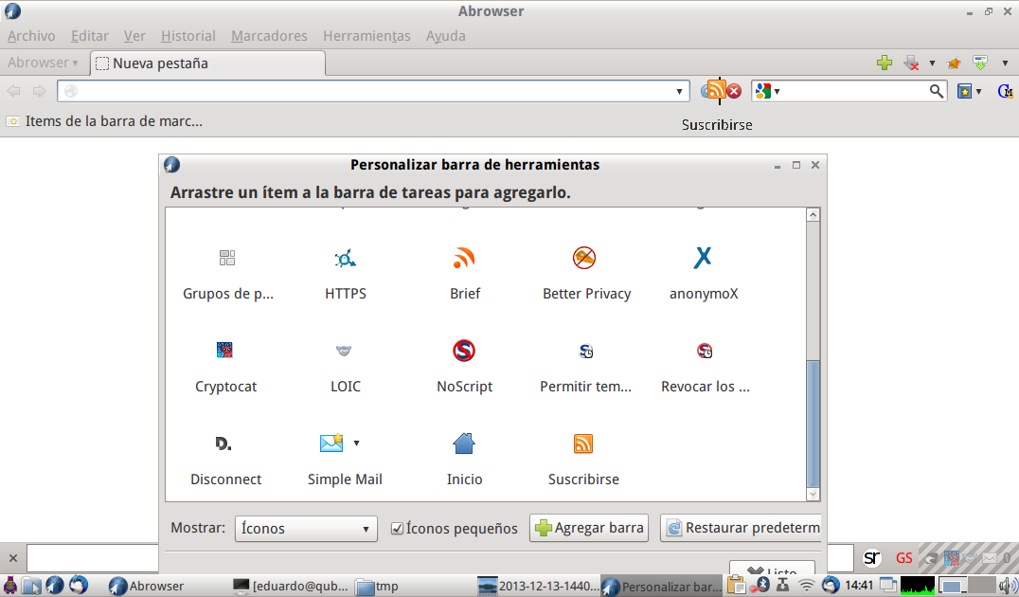The image size is (1019, 597).
Task: Open the Mostrar Íconos dropdown
Action: pyautogui.click(x=306, y=529)
